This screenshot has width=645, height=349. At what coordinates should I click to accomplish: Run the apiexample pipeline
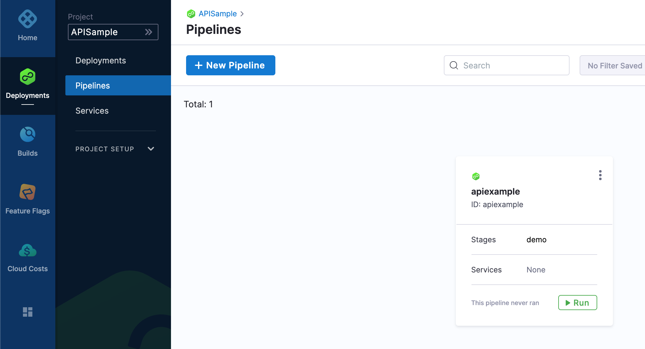click(x=578, y=303)
